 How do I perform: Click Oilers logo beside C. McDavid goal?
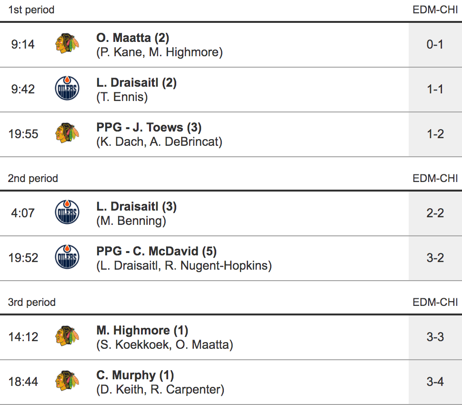click(67, 258)
